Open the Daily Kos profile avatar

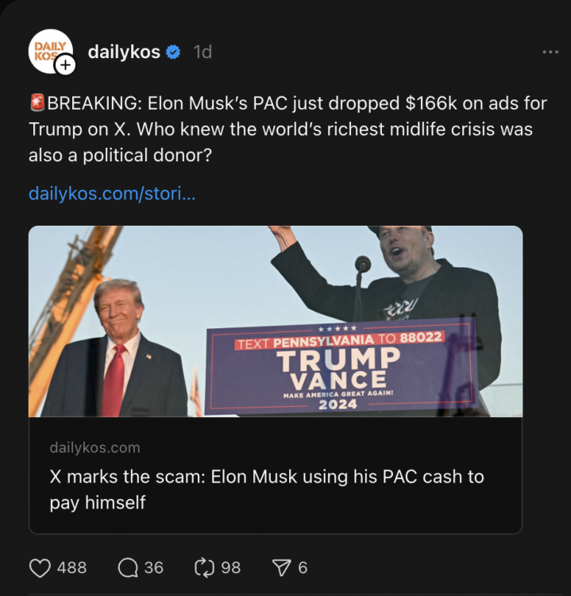coord(48,49)
